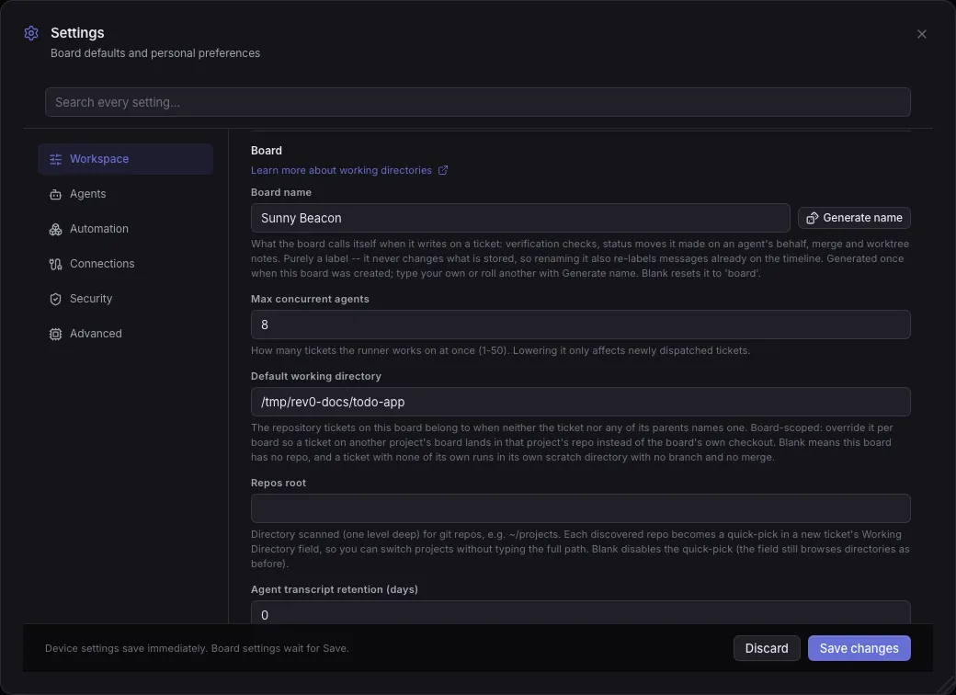The image size is (956, 695).
Task: Click the dice icon on Generate name
Action: pos(812,218)
